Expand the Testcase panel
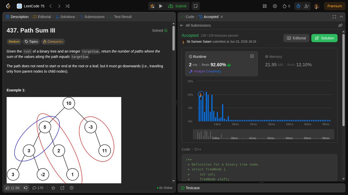This screenshot has width=348, height=195. [x=190, y=188]
